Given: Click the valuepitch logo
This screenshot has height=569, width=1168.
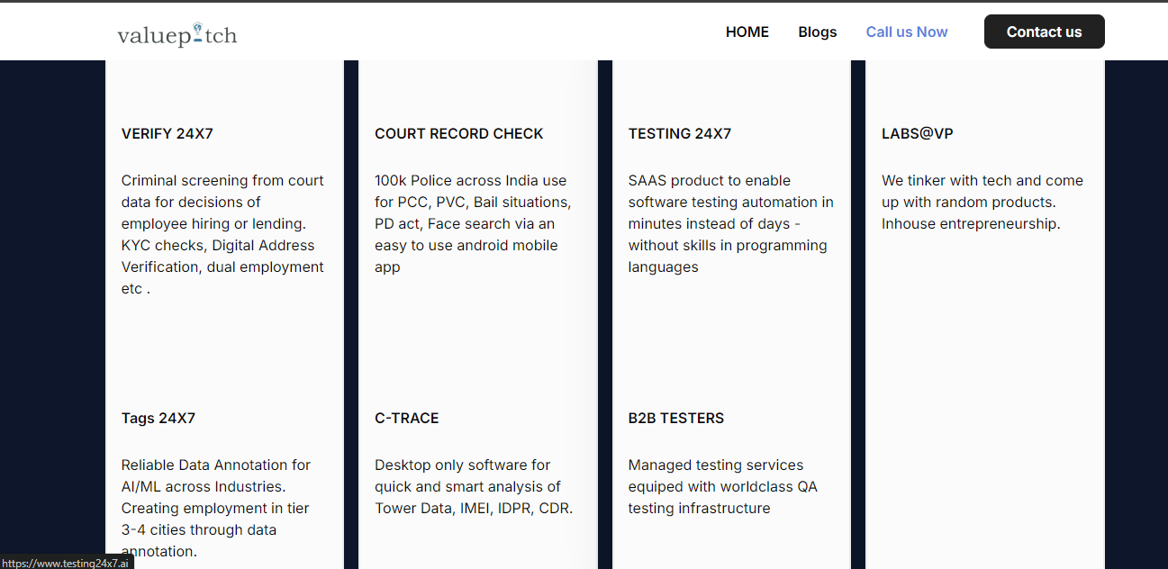Looking at the screenshot, I should pyautogui.click(x=177, y=34).
